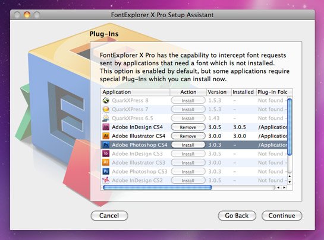
Task: Cancel the setup assistant
Action: [x=109, y=216]
